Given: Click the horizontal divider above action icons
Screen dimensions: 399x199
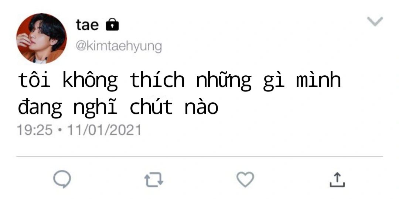Looking at the screenshot, I should click(199, 157).
